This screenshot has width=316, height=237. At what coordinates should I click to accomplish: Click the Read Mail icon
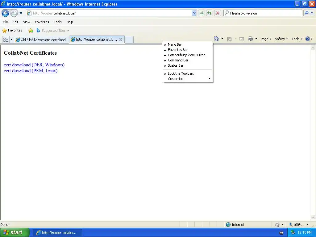point(241,39)
